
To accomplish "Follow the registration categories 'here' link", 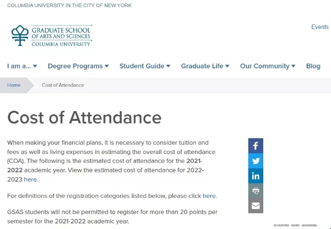I will pos(209,196).
